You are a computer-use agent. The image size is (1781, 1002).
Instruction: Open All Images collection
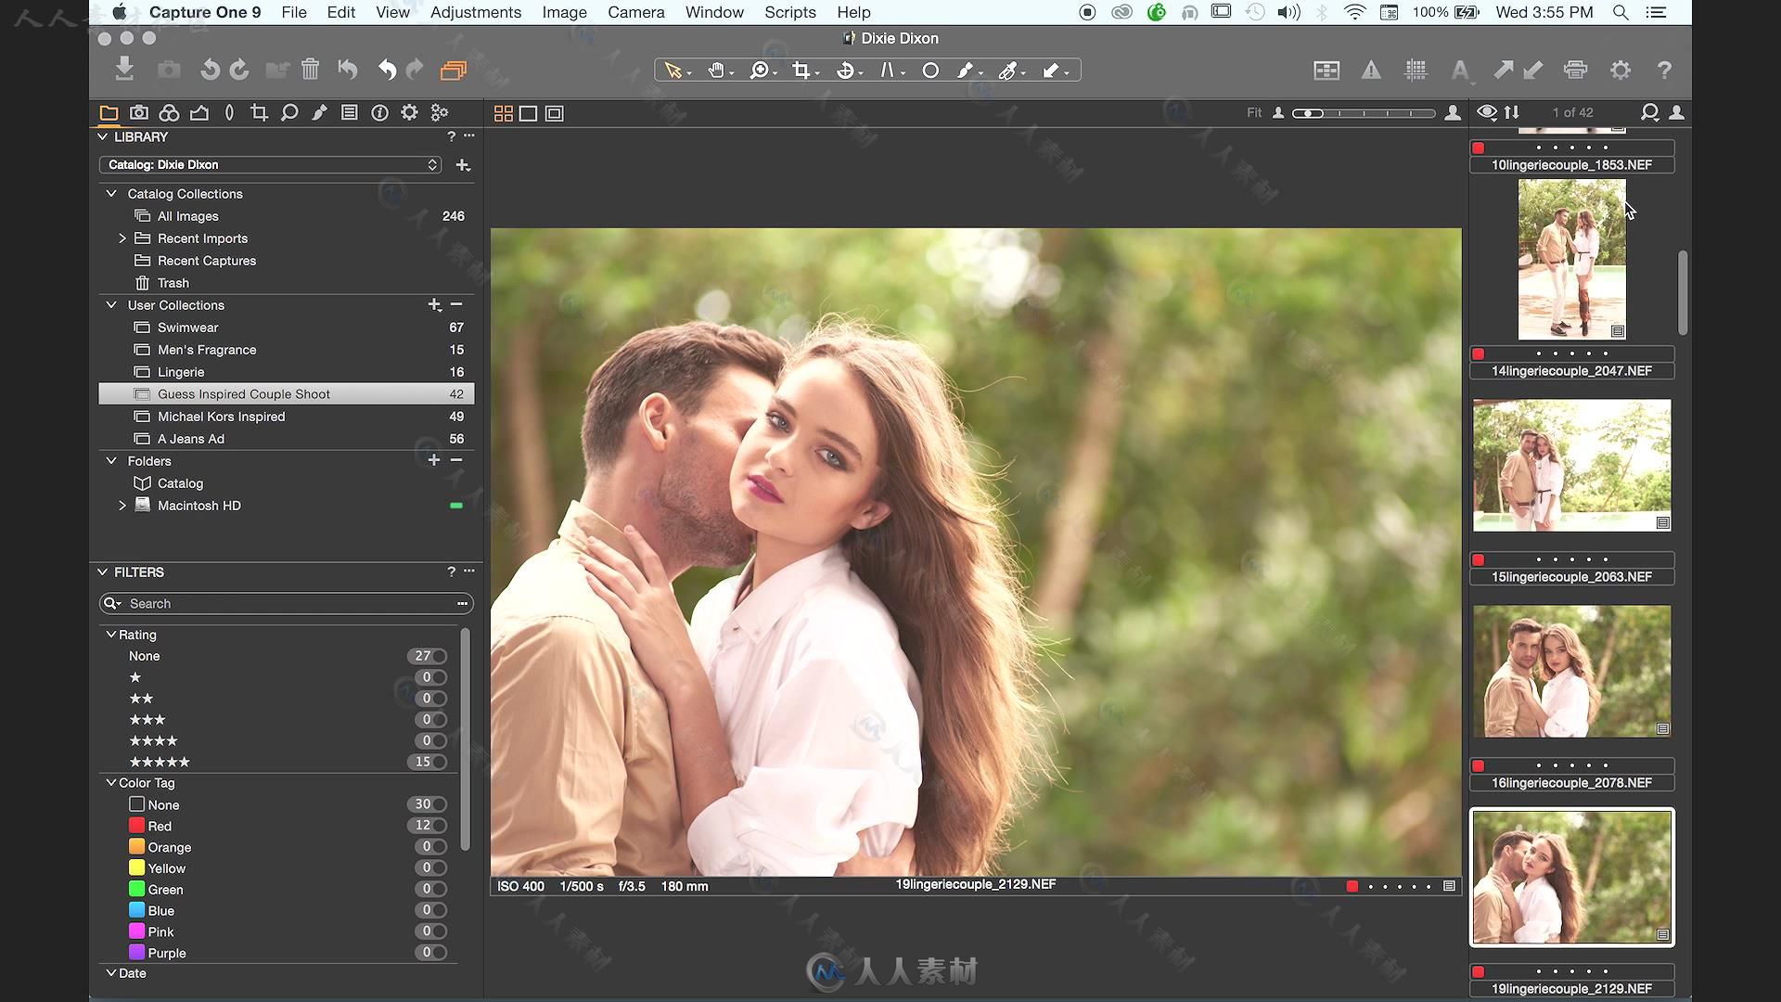tap(287, 216)
